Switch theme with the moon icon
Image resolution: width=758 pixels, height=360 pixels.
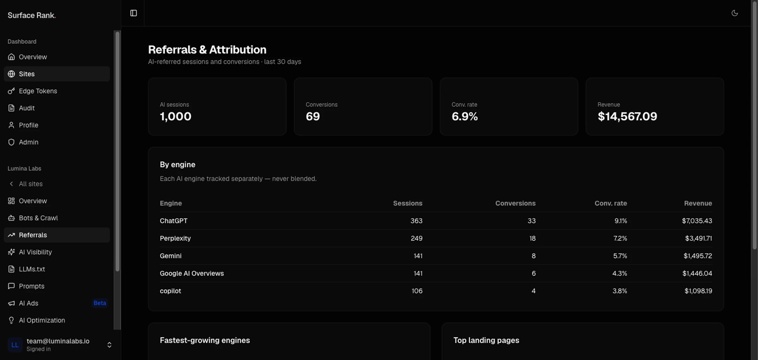pos(735,13)
